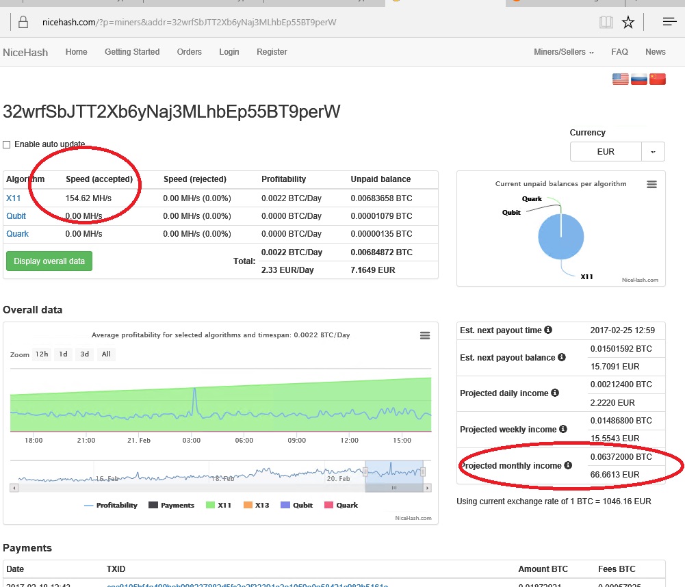This screenshot has width=685, height=587.
Task: Go to Home in navigation bar
Action: (x=77, y=52)
